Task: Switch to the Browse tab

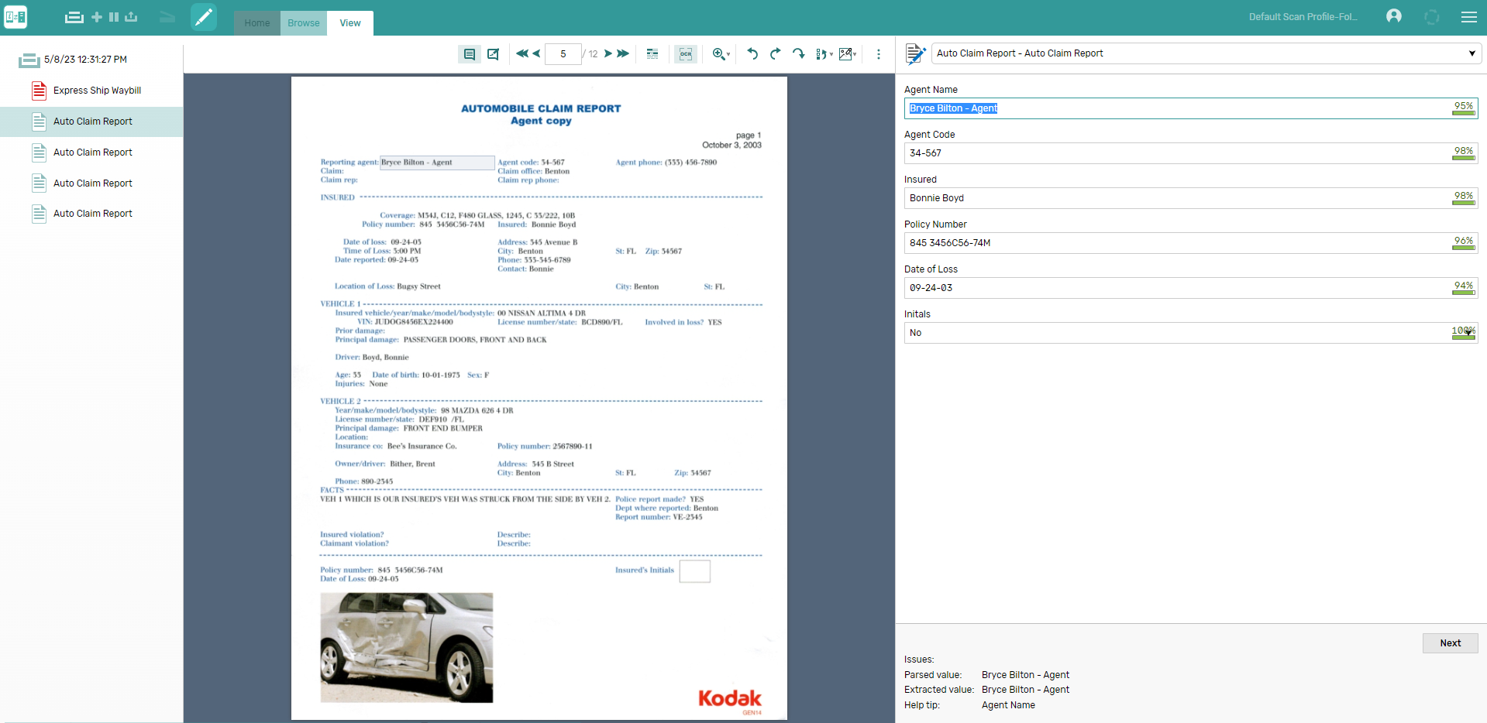Action: click(x=303, y=23)
